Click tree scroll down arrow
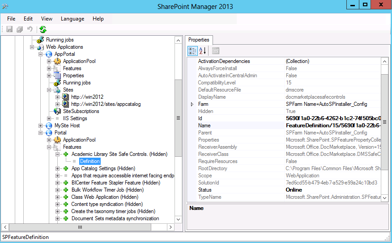The image size is (392, 243). pyautogui.click(x=178, y=219)
